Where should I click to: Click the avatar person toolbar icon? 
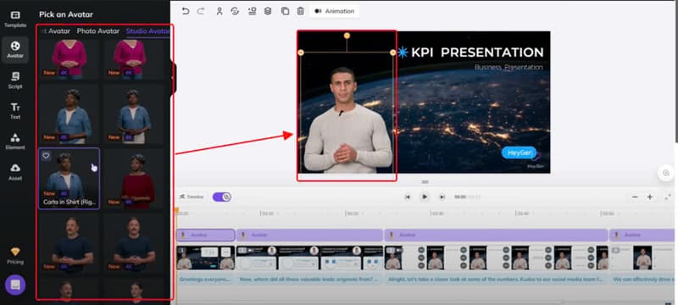(220, 11)
